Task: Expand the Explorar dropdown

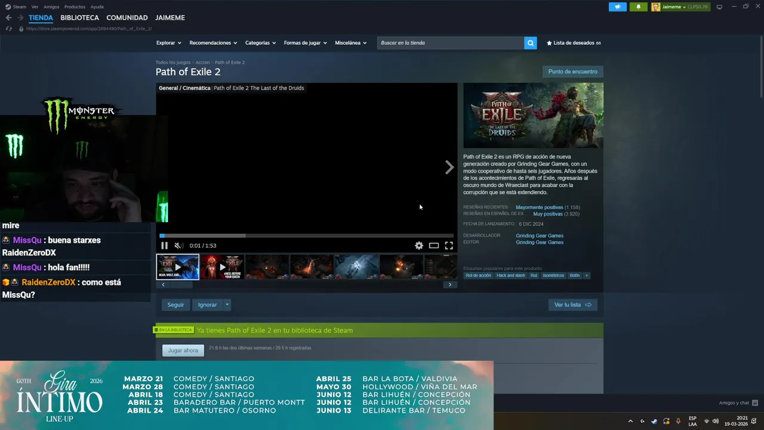Action: pos(168,43)
